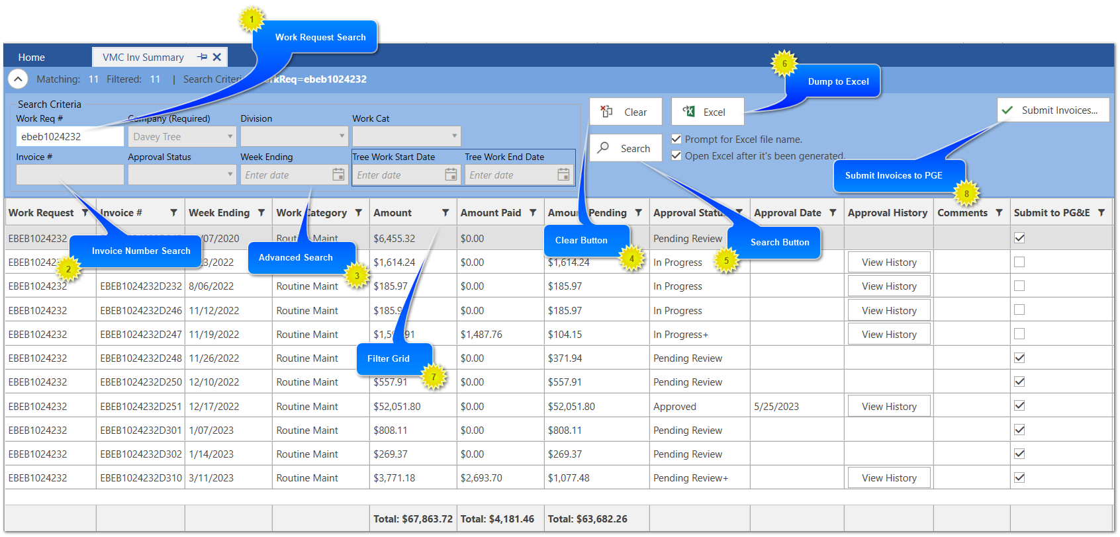Toggle Prompt for Excel file name checkbox
This screenshot has width=1120, height=537.
tap(677, 139)
